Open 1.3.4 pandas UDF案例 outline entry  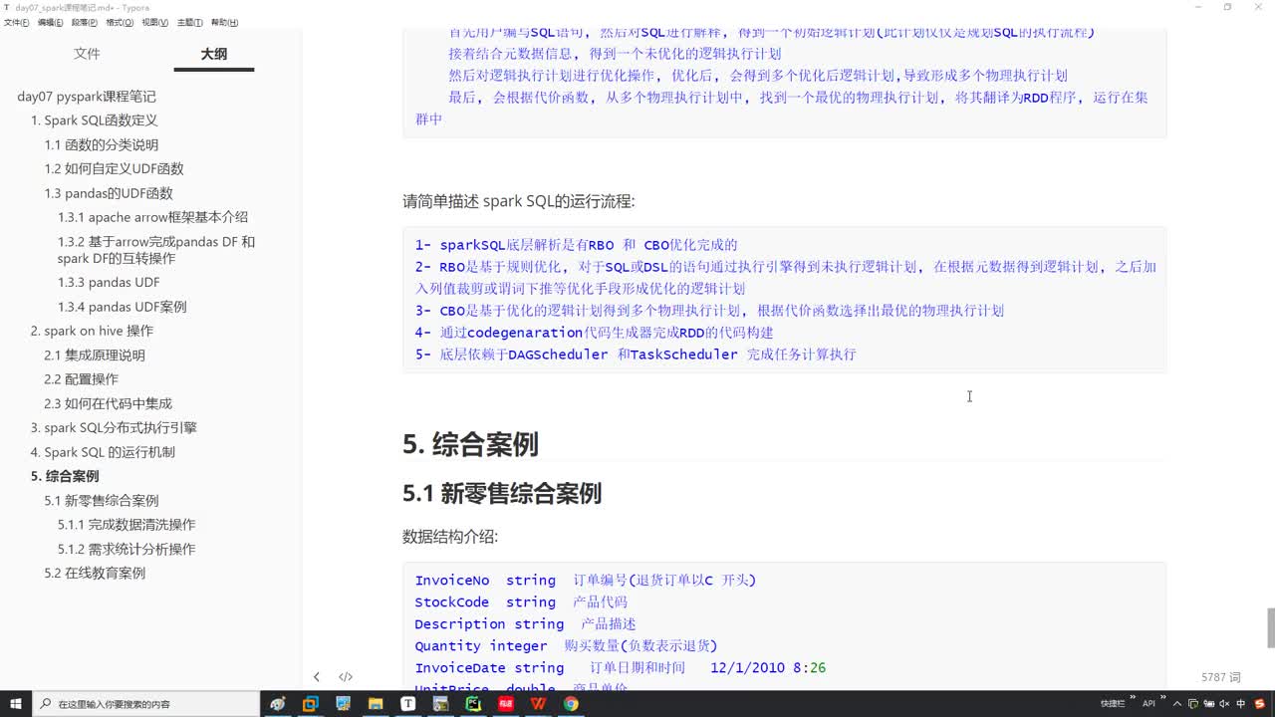(123, 307)
